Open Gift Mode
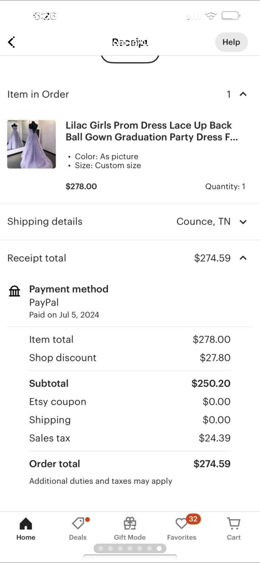 tap(130, 524)
